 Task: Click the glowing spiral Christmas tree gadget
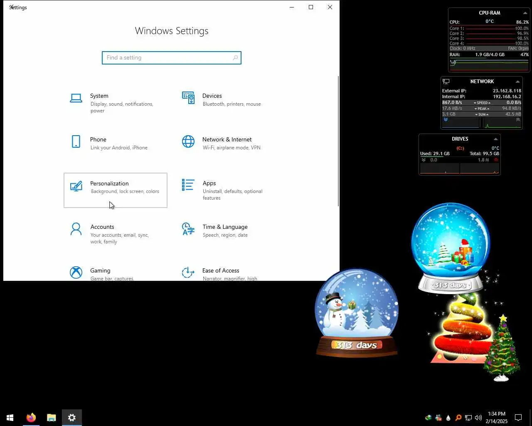coord(461,329)
